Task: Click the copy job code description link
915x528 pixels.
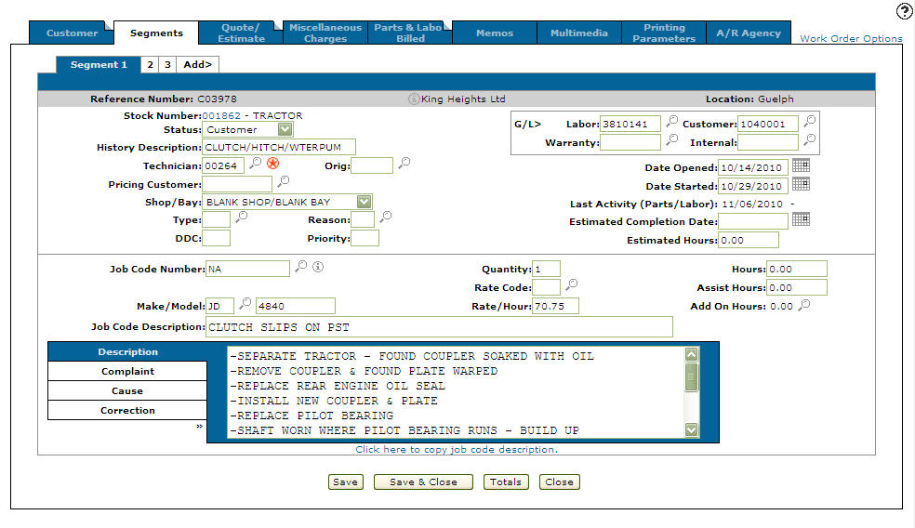Action: pyautogui.click(x=456, y=450)
